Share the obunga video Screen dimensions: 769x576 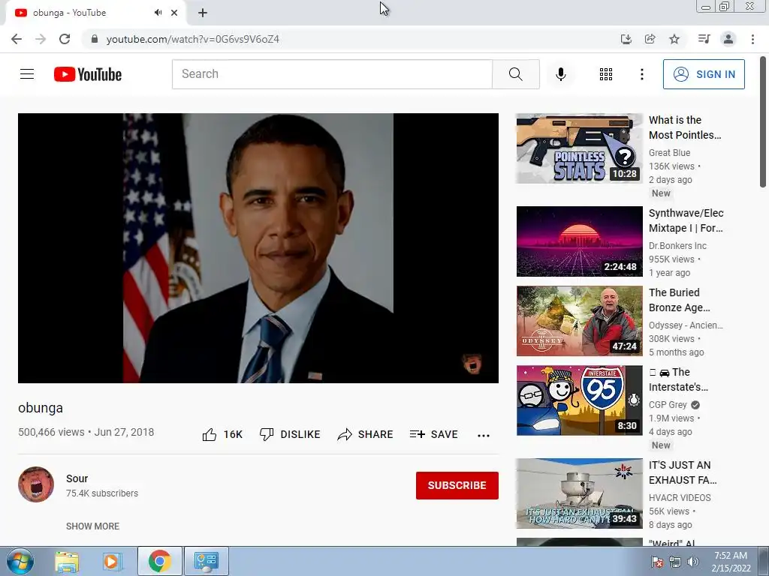(x=366, y=434)
